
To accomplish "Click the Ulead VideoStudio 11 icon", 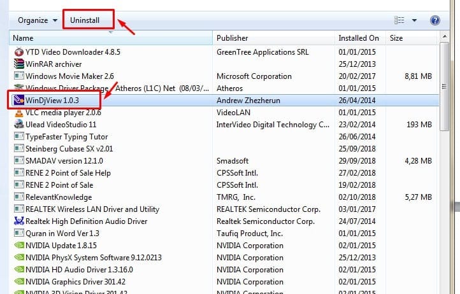I will [18, 124].
